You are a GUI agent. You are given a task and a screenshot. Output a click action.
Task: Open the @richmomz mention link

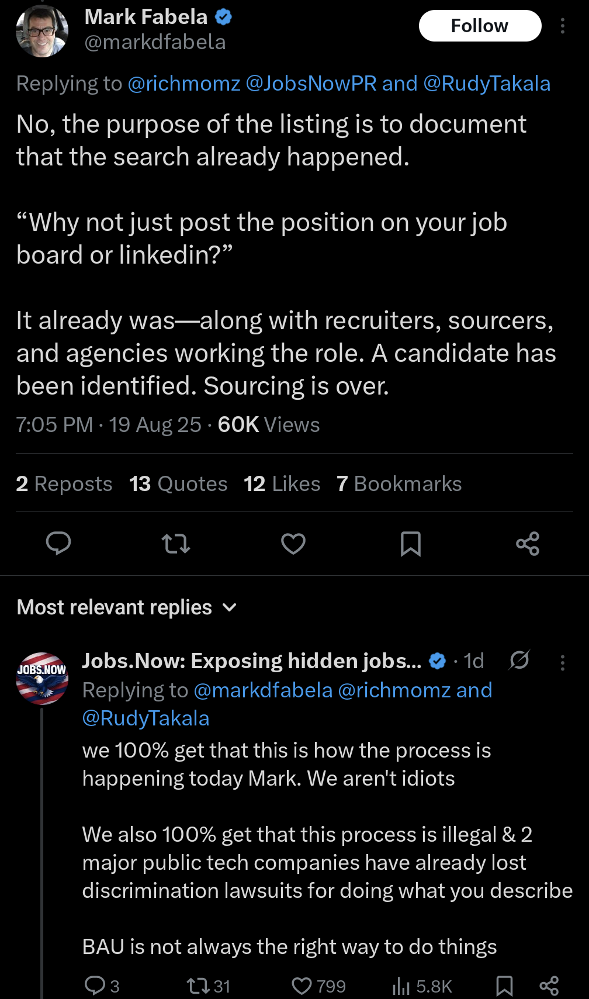pyautogui.click(x=183, y=84)
